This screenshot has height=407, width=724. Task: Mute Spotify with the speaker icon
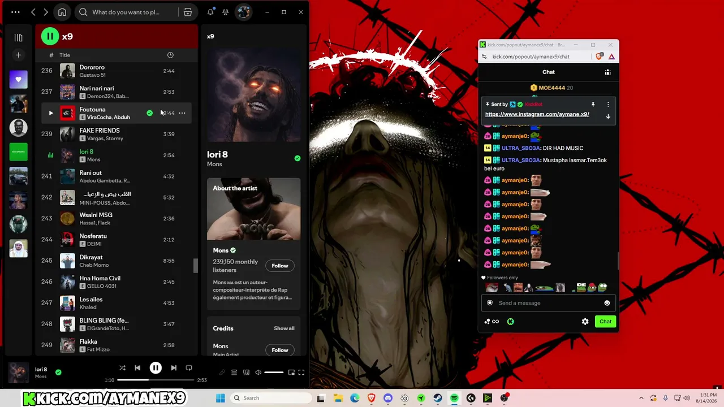click(258, 373)
